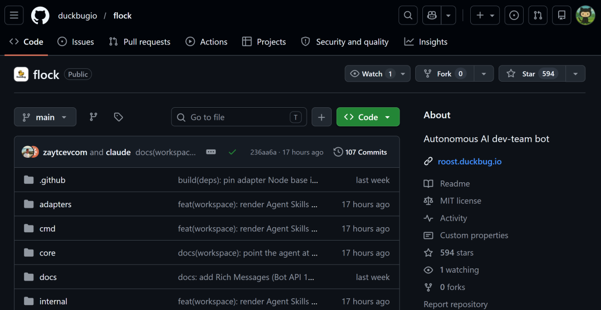The image size is (601, 310).
Task: Expand commit message ellipsis button
Action: coord(211,152)
